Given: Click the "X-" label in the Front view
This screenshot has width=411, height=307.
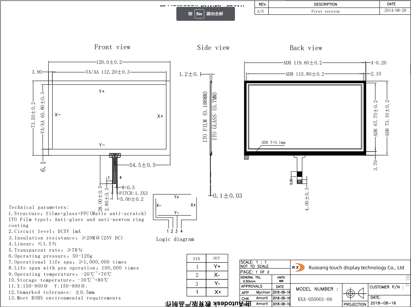Looking at the screenshot, I should [x=58, y=115].
